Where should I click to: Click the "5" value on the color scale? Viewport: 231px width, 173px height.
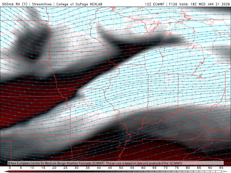[21, 168]
